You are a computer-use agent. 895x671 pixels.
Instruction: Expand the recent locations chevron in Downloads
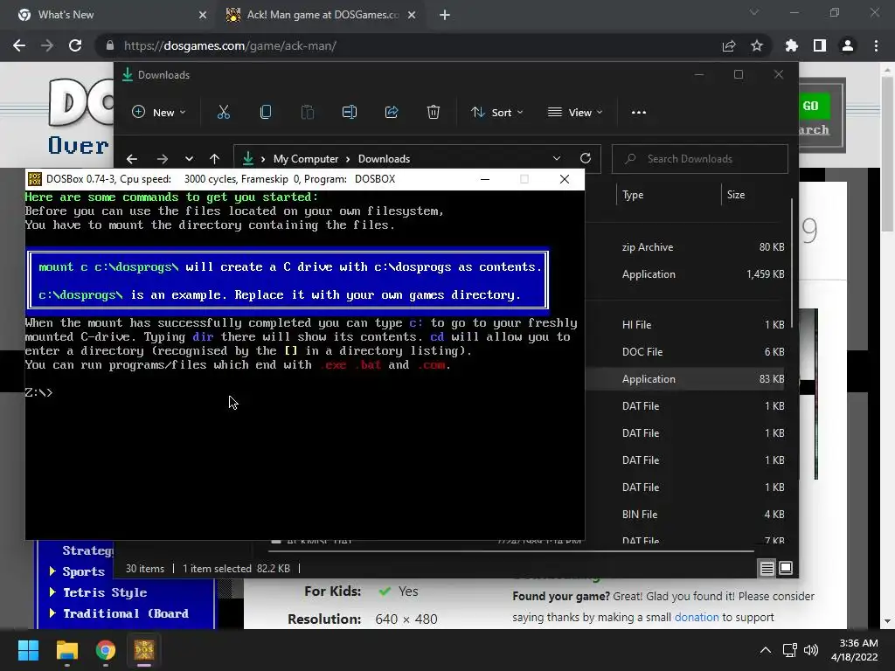click(189, 159)
